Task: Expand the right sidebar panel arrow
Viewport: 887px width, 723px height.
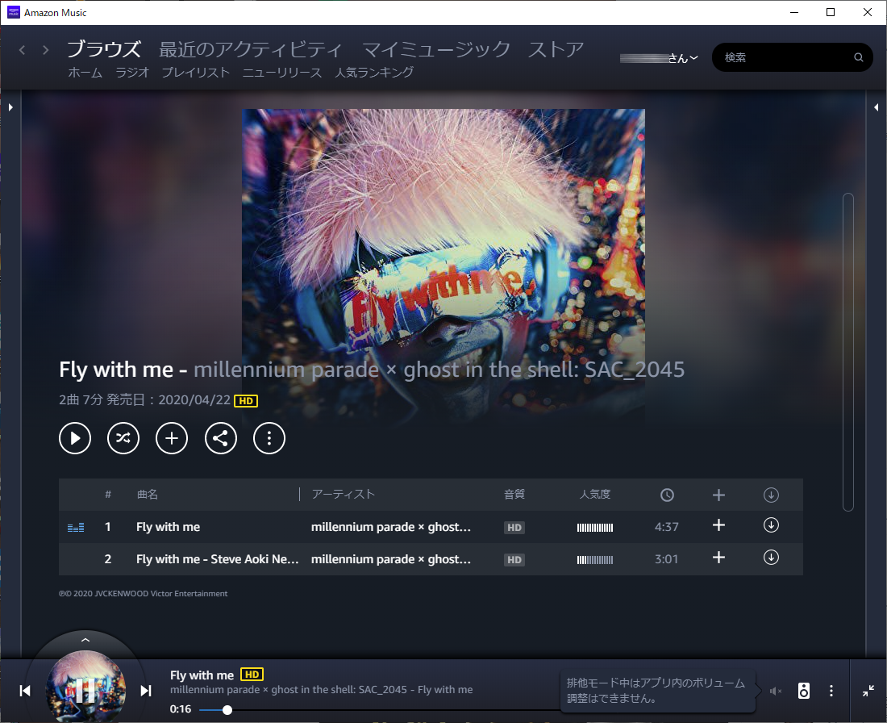Action: click(877, 107)
